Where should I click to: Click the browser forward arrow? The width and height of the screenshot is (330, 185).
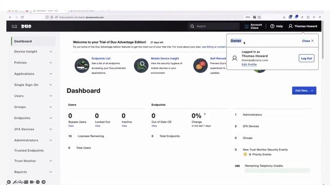pos(16,17)
